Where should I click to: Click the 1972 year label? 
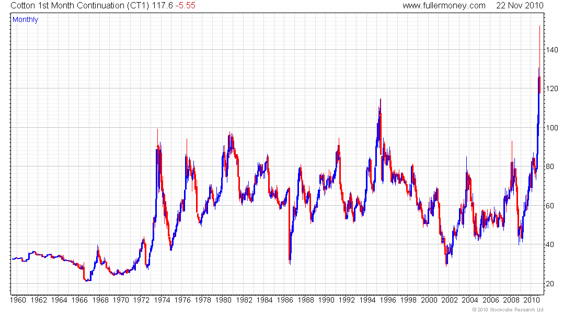point(141,300)
